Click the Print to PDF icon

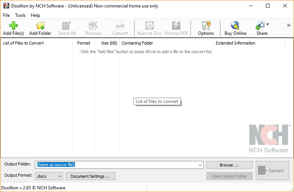[x=176, y=25]
